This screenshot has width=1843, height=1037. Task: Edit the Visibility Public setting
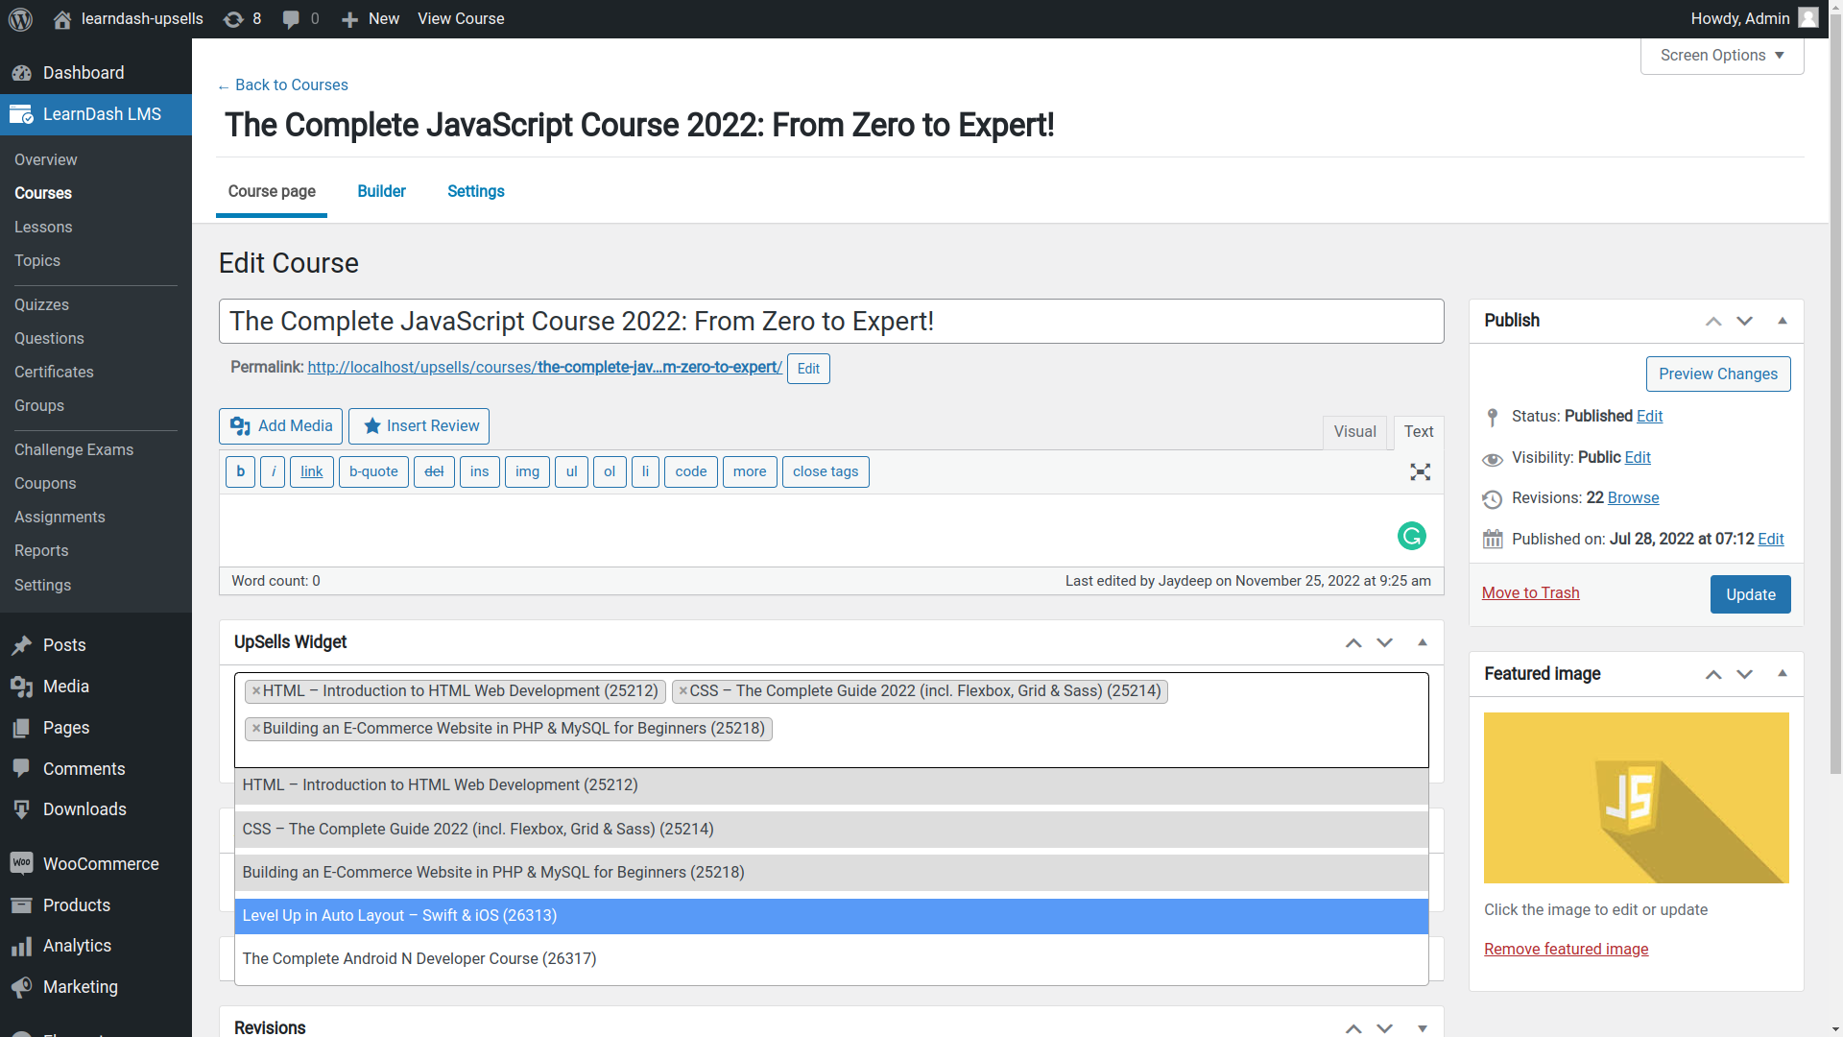tap(1638, 458)
